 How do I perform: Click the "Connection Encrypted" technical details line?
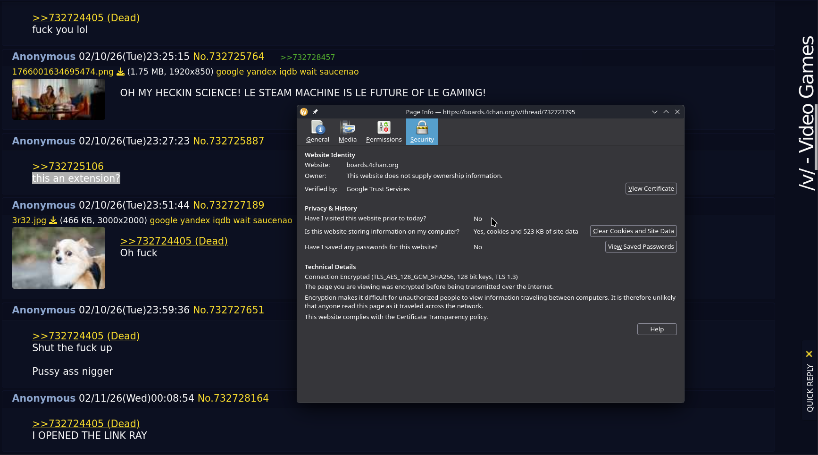(x=411, y=277)
